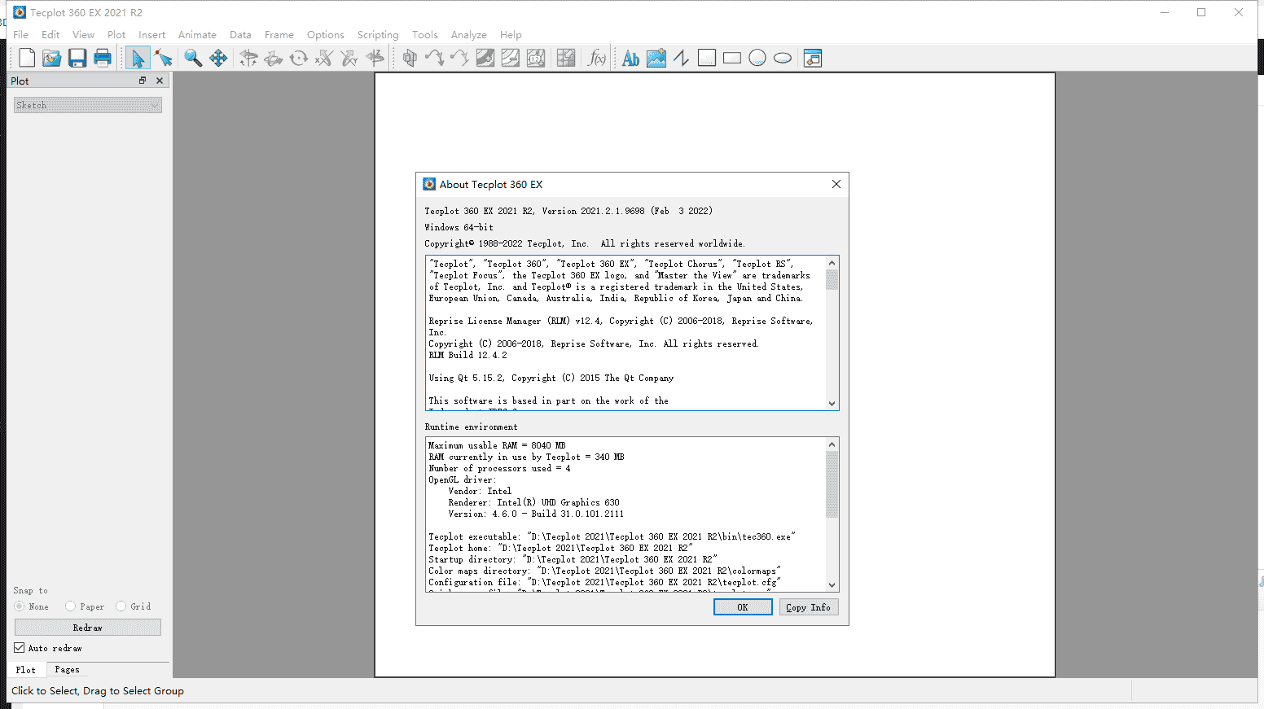Select Grid snap option

point(121,606)
